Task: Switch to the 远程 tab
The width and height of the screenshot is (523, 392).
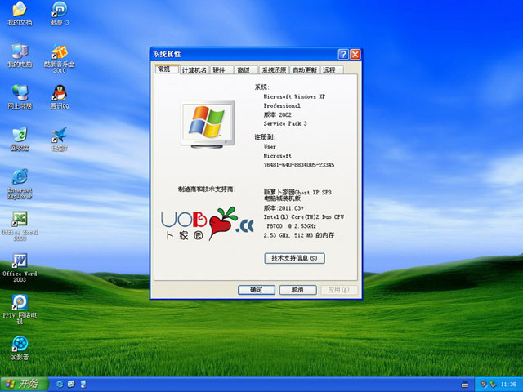Action: (332, 70)
